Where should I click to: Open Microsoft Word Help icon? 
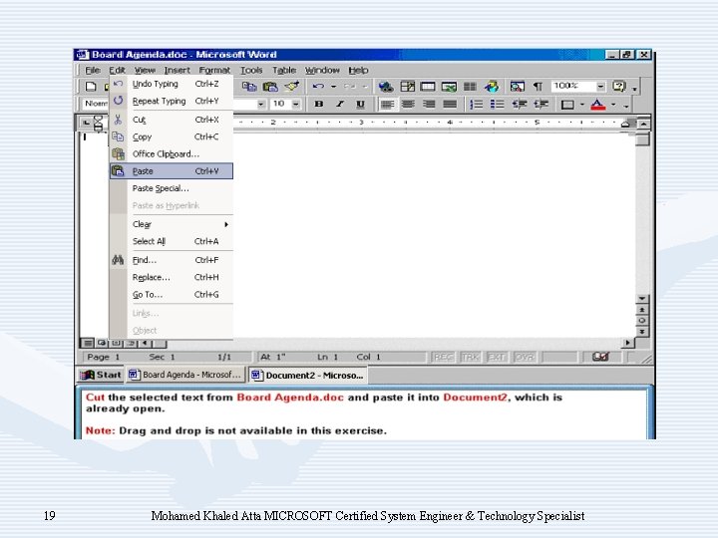(618, 86)
